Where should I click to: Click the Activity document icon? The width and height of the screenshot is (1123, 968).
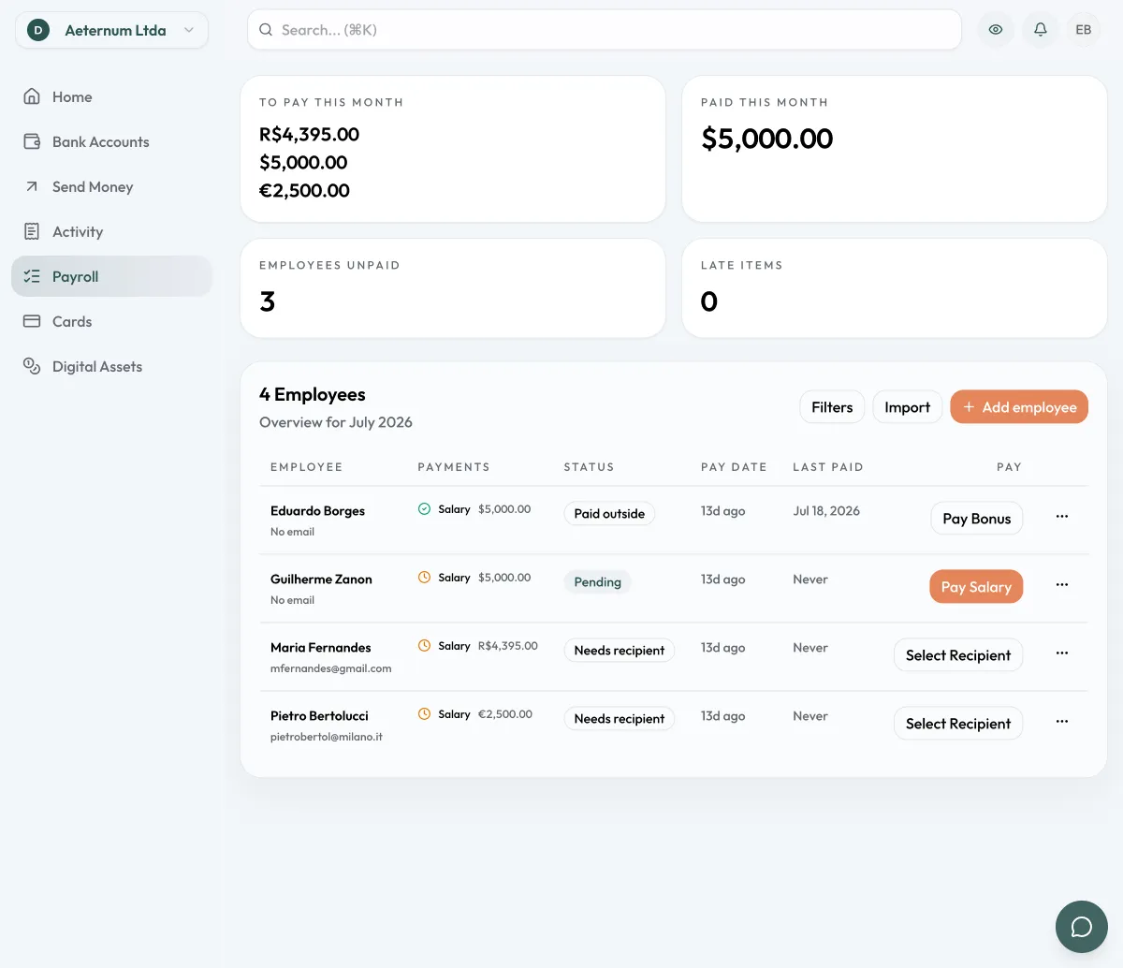tap(32, 231)
